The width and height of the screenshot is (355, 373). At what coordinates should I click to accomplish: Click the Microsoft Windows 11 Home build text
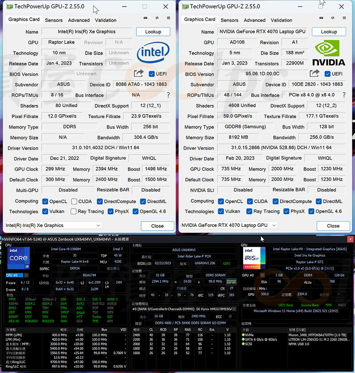[x=296, y=311]
